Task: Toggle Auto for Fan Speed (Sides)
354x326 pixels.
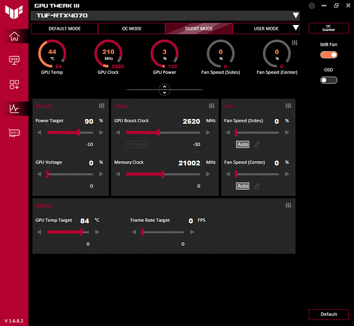Action: (x=243, y=145)
